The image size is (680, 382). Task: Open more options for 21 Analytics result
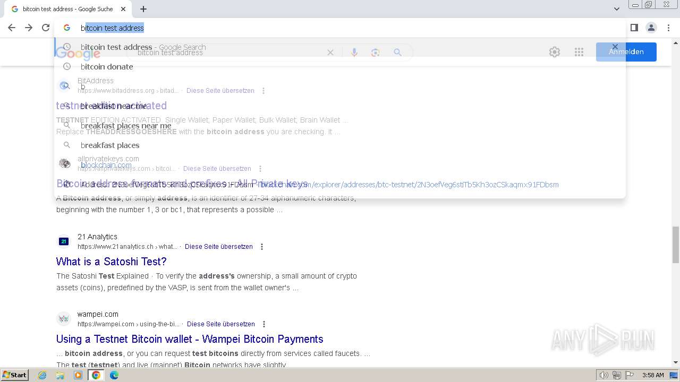tap(262, 247)
